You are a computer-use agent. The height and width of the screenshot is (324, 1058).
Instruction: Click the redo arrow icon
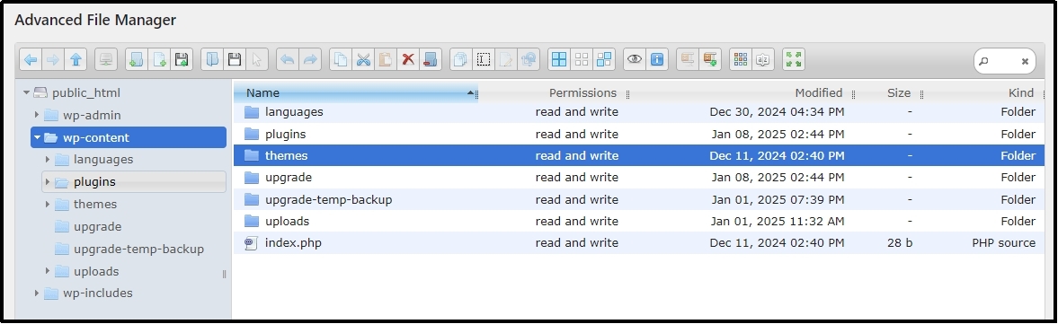(310, 59)
